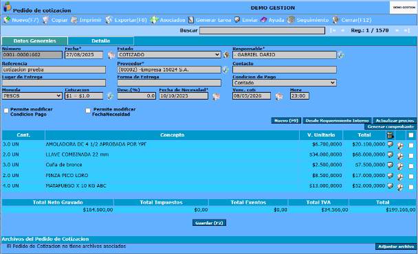Image resolution: width=418 pixels, height=254 pixels.
Task: Check the AMOLADORA row checkbox
Action: point(411,146)
